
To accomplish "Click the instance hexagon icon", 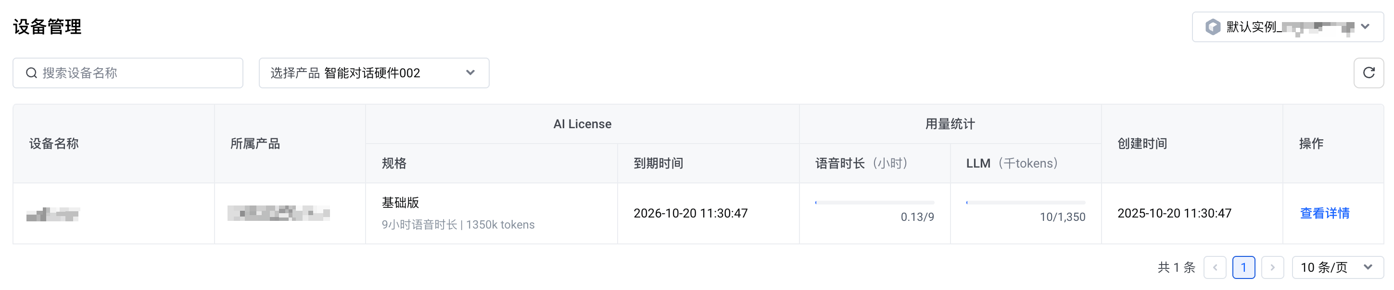I will point(1213,26).
